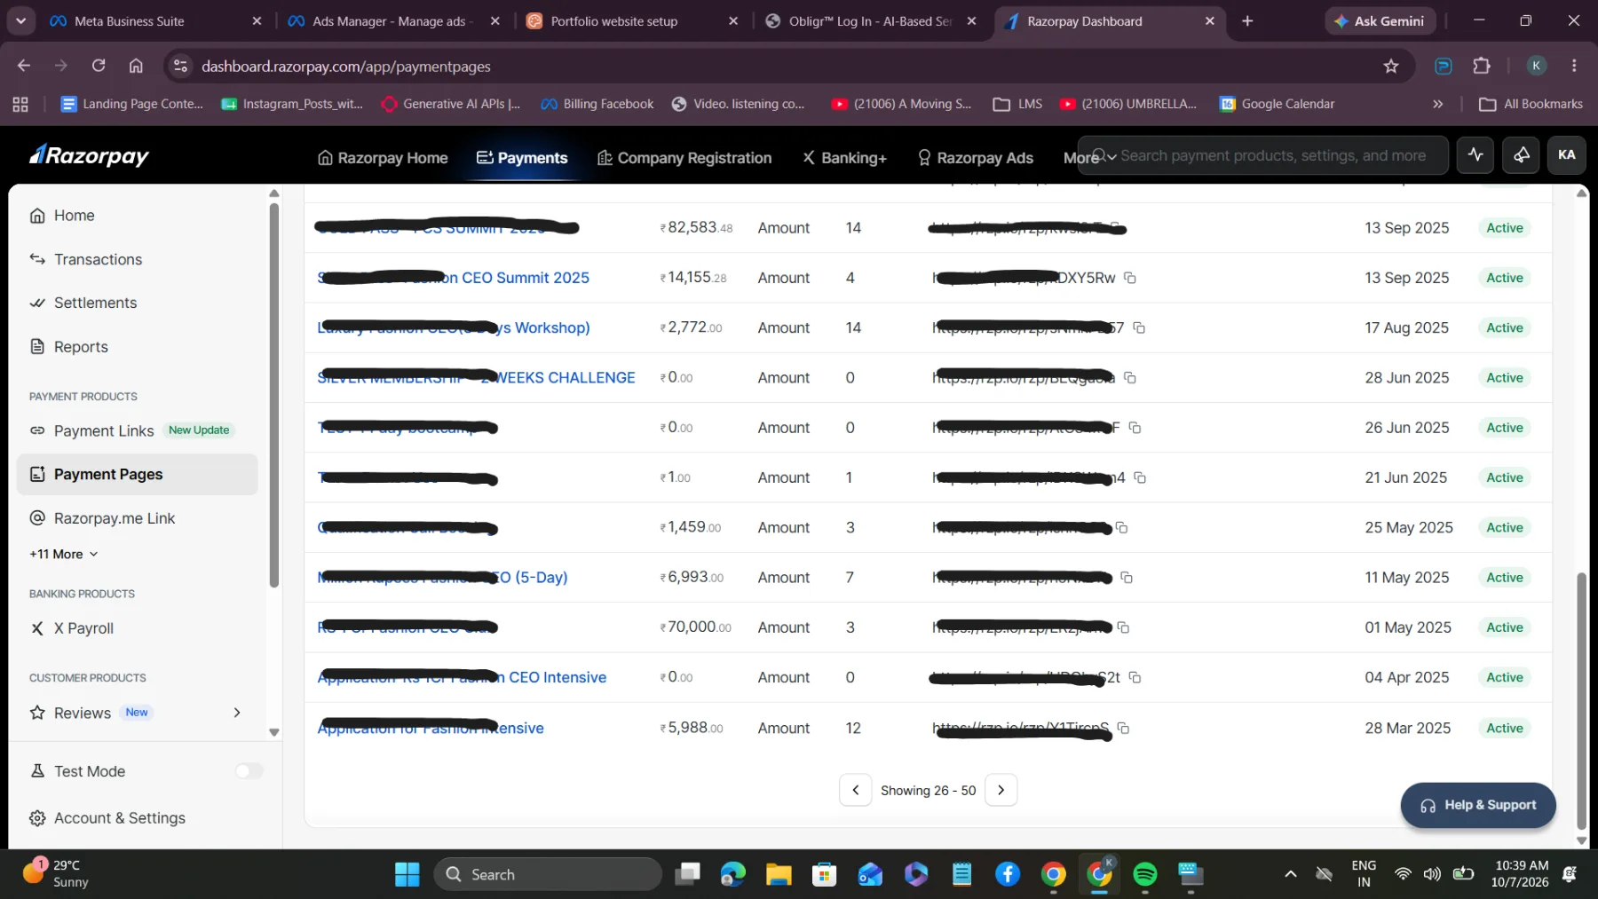Screen dimensions: 1598x899
Task: Open the CEO Summit 2025 payment page
Action: tap(453, 278)
